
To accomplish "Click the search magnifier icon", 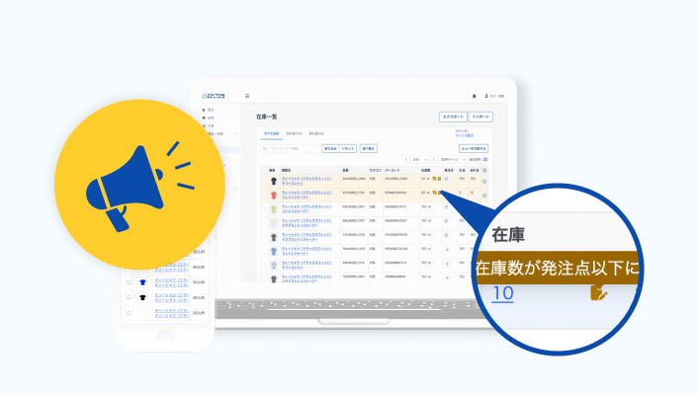I will [265, 148].
